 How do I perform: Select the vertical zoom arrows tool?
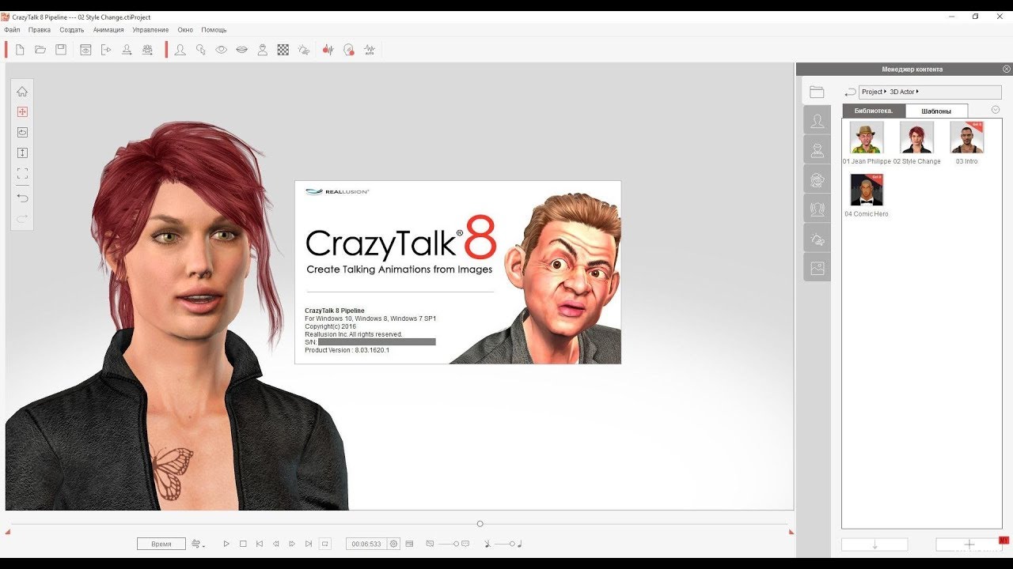coord(22,153)
